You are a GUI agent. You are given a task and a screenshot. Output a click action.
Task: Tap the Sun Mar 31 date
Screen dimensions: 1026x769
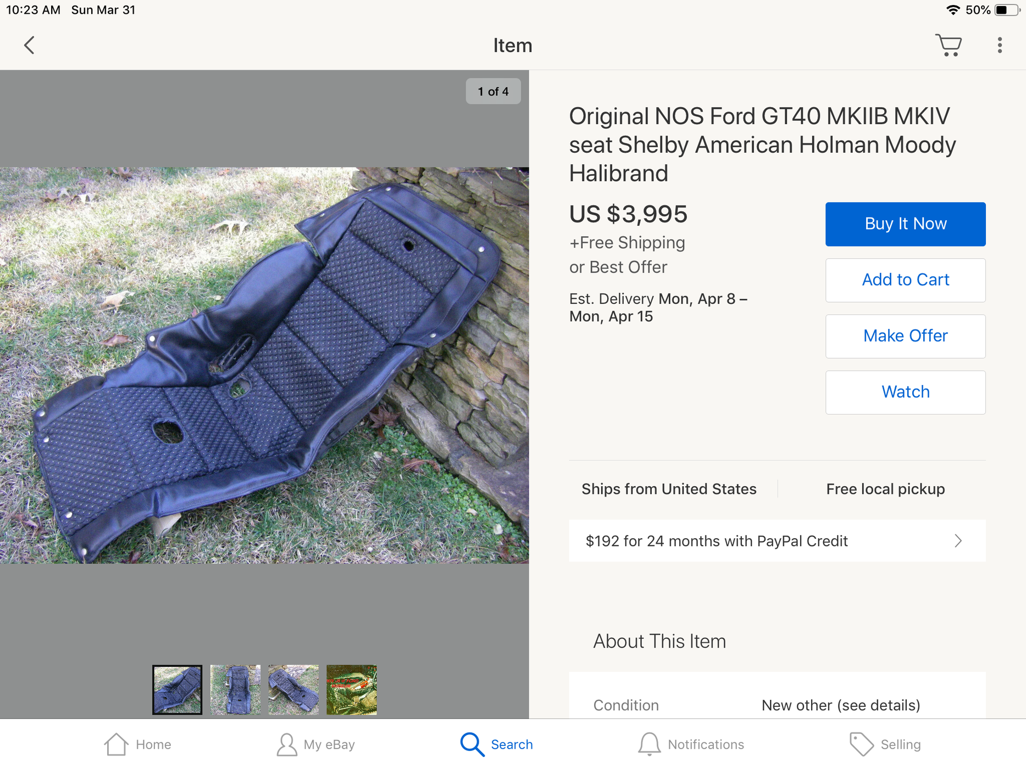tap(103, 10)
